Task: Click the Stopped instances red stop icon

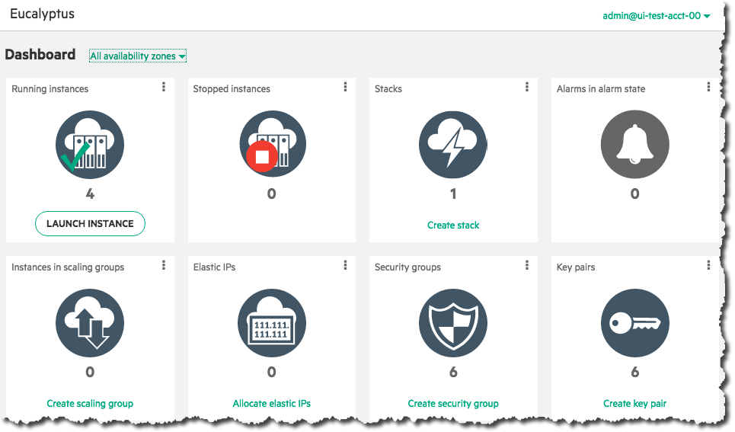Action: (262, 157)
